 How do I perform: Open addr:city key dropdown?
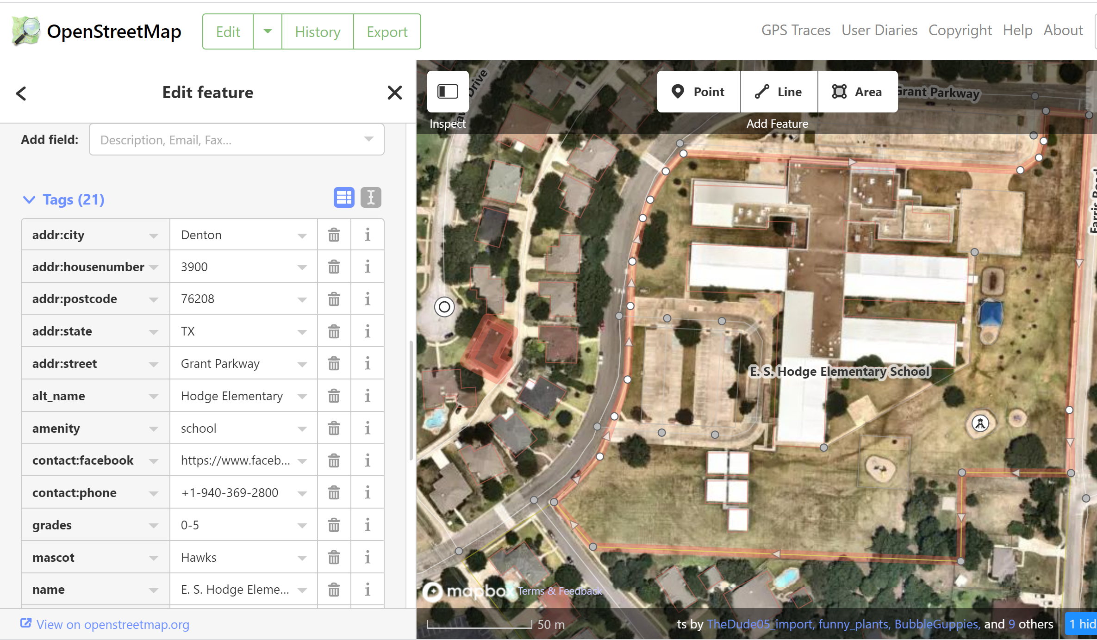(154, 236)
